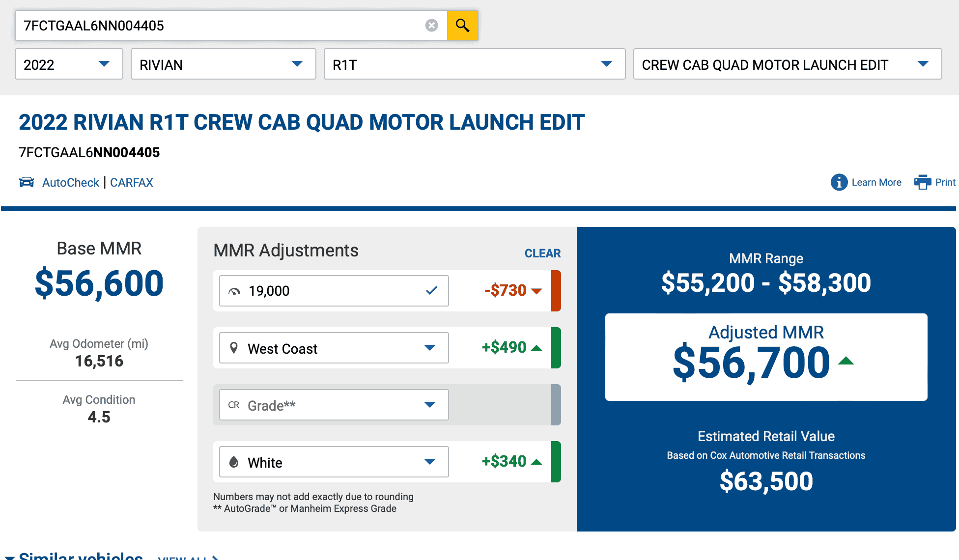
Task: Click the car icon beside AutoCheck
Action: [x=27, y=182]
